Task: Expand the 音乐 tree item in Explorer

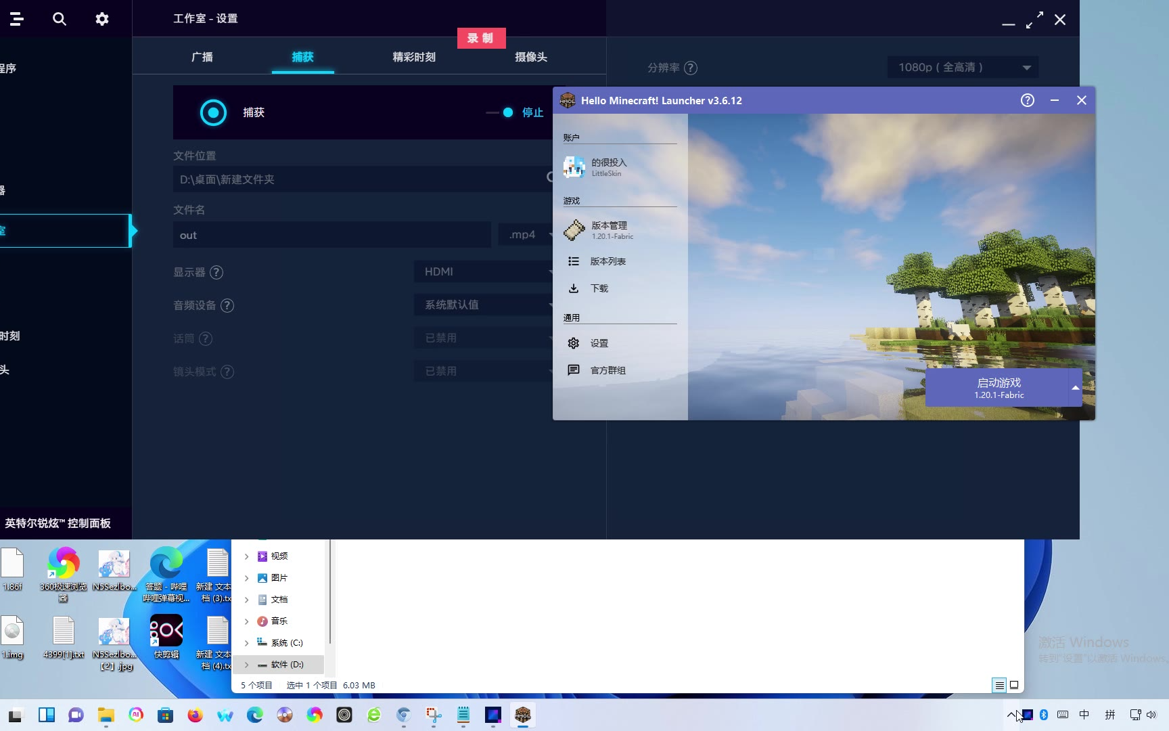Action: 246,621
